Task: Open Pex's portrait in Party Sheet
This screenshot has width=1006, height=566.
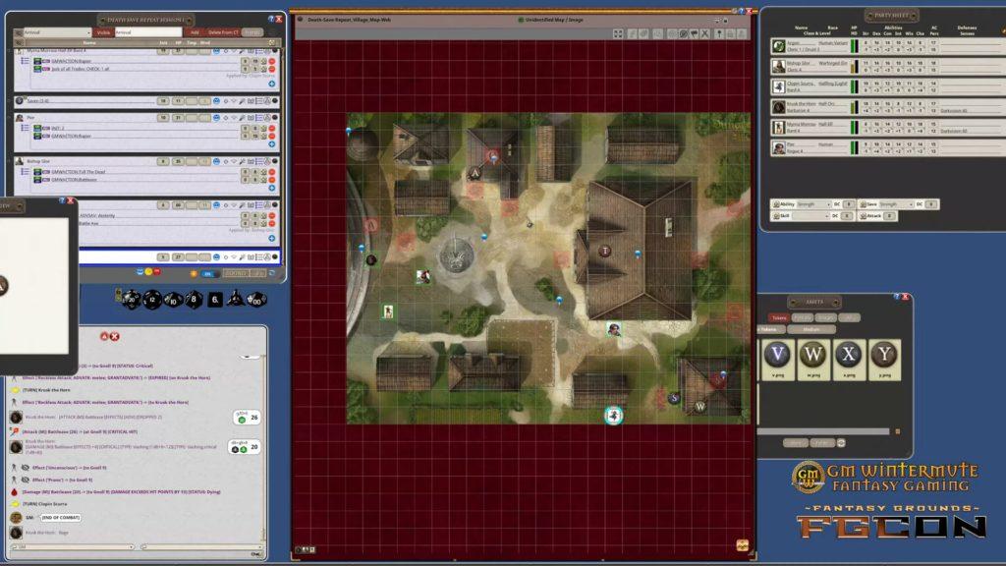Action: tap(778, 148)
